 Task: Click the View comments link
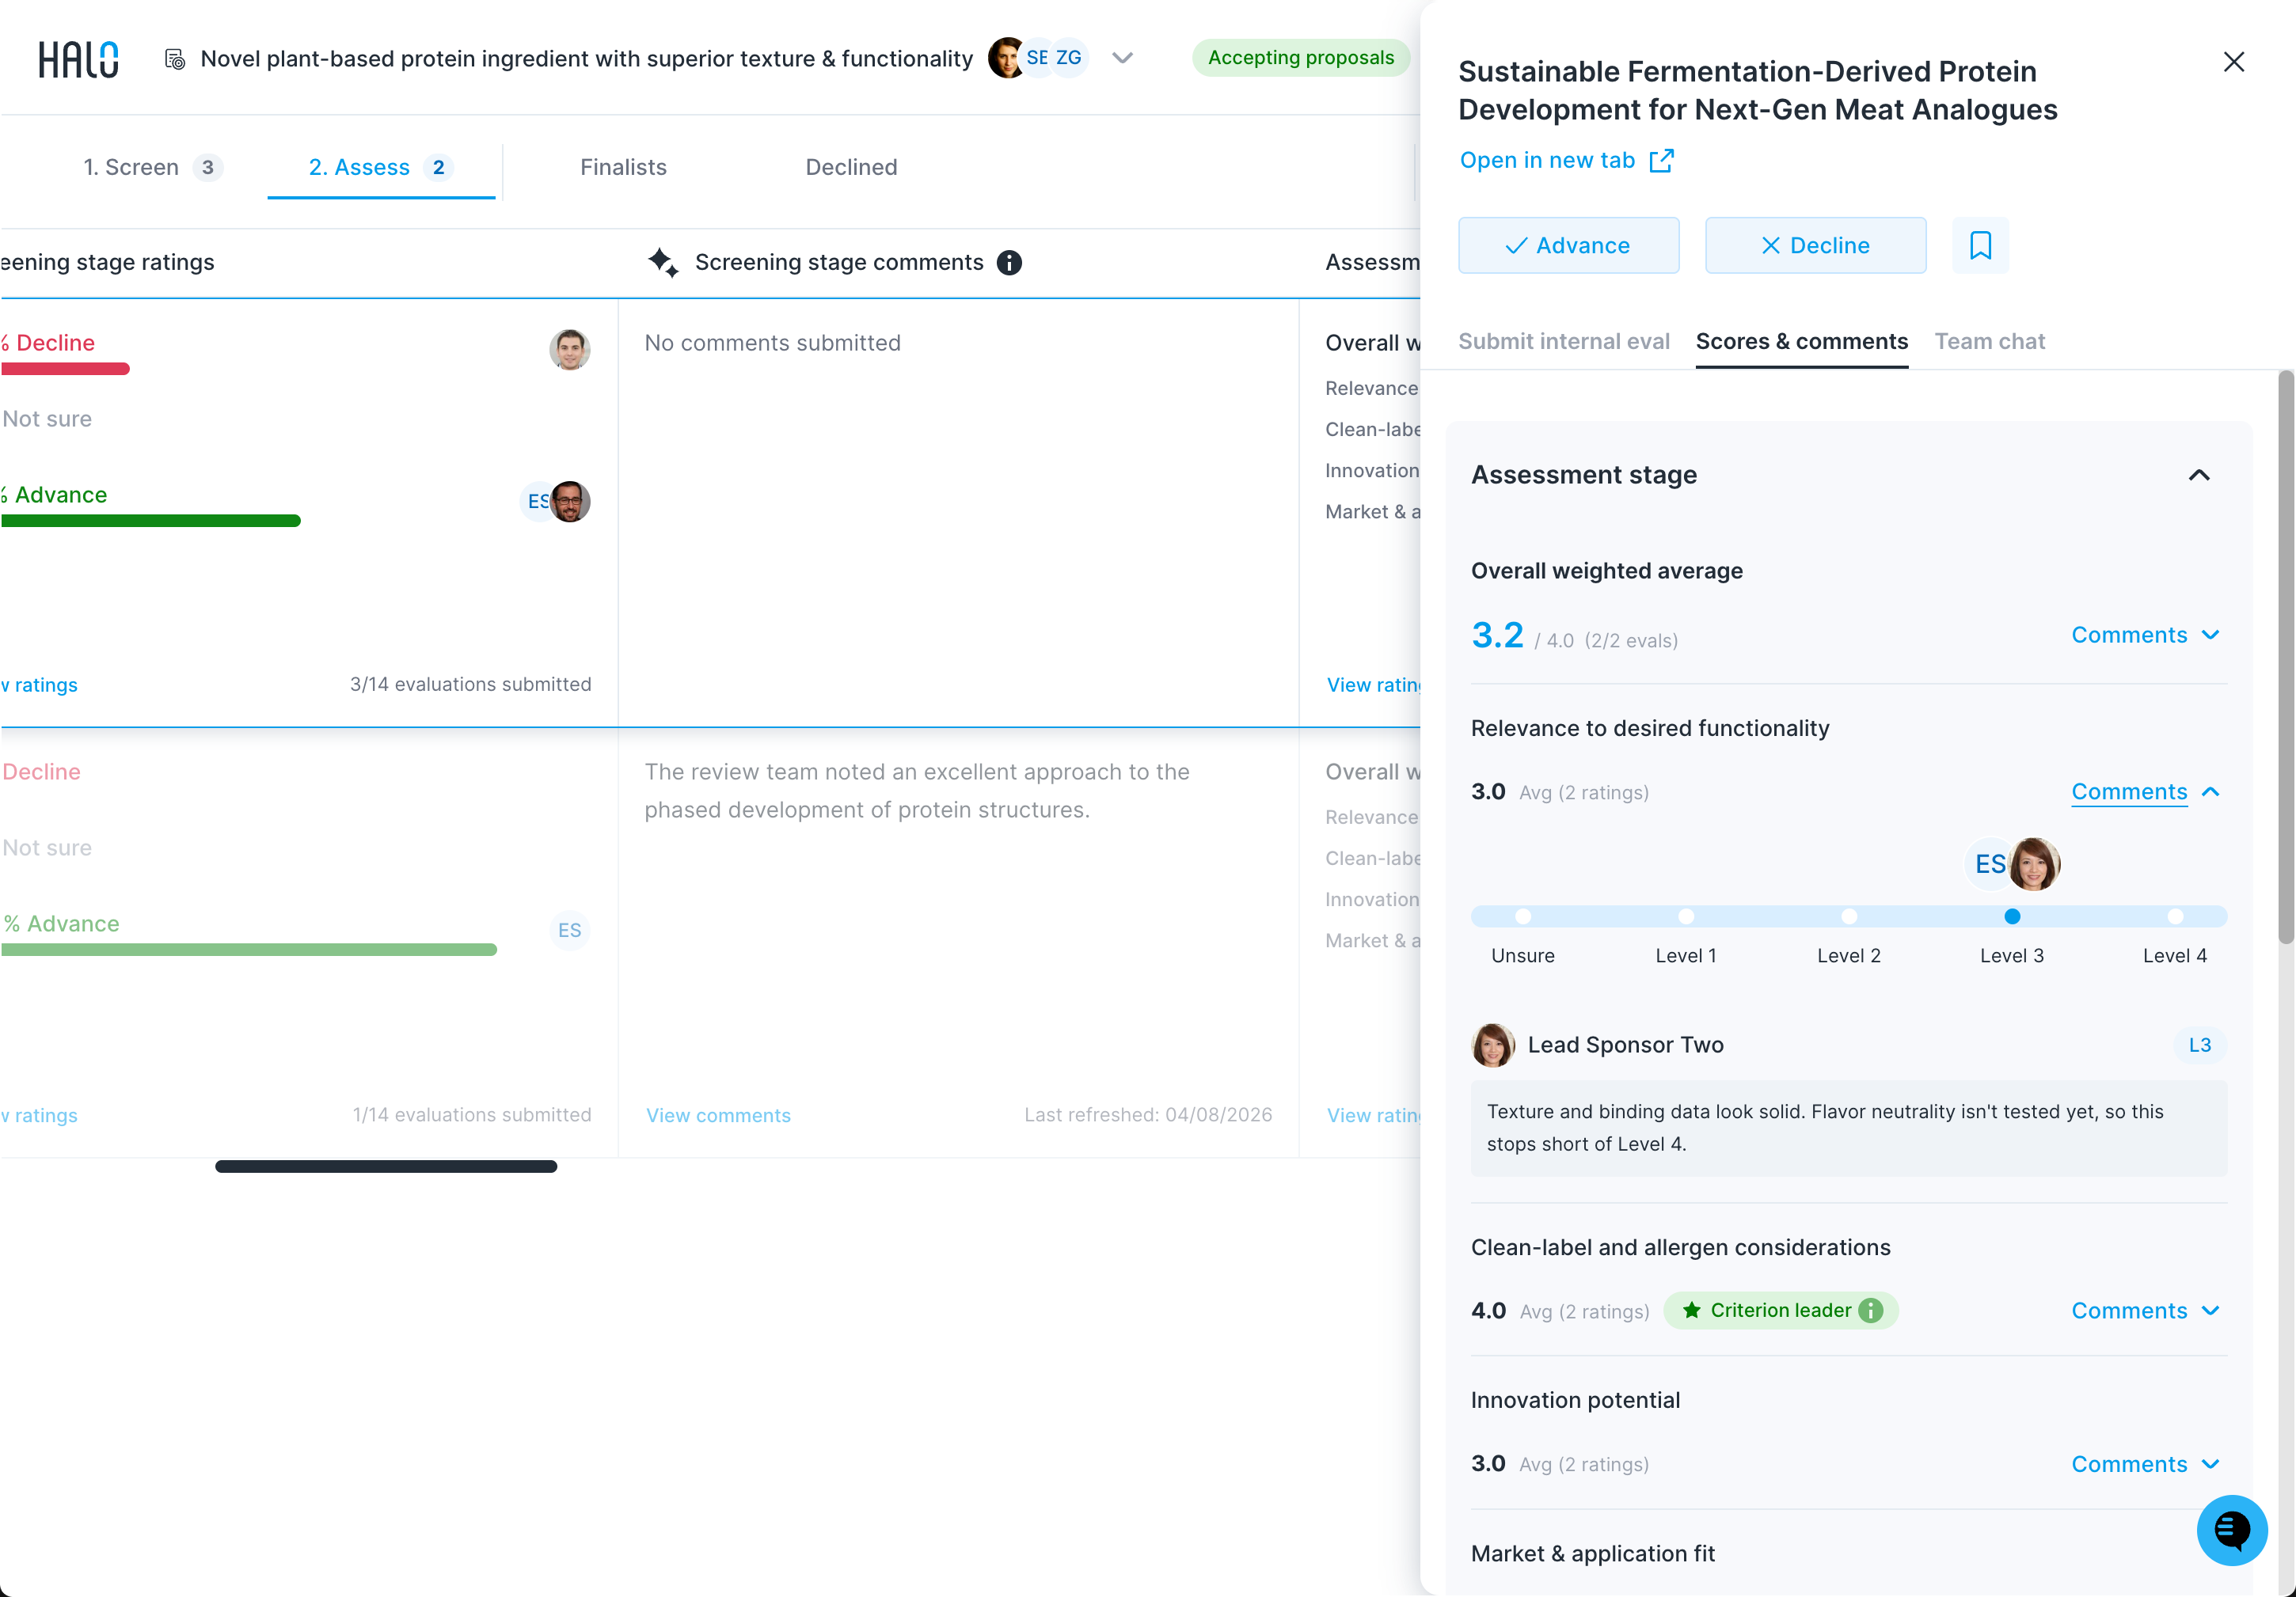pos(718,1115)
